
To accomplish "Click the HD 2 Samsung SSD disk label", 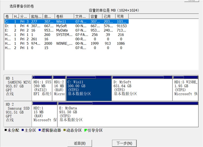I will [x=18, y=114].
